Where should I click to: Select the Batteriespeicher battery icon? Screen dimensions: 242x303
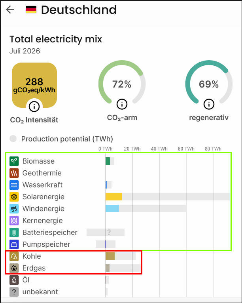pos(14,232)
